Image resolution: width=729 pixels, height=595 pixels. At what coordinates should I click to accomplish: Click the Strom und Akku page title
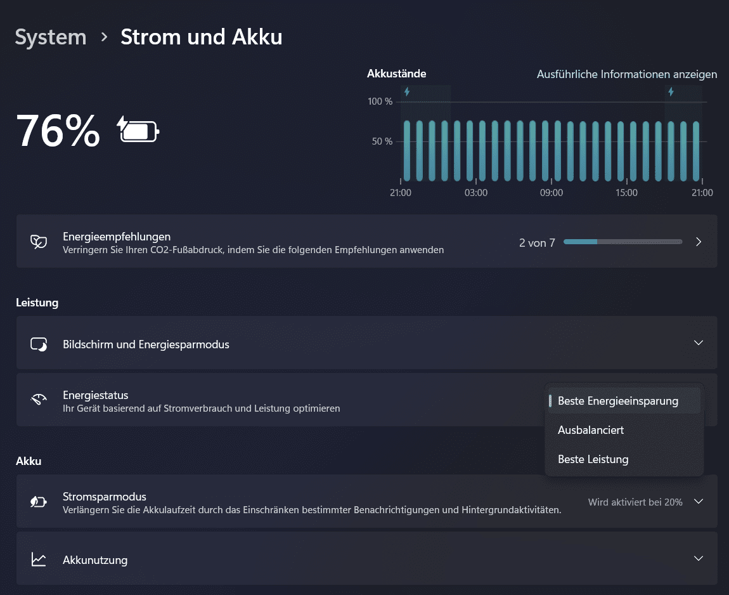202,37
